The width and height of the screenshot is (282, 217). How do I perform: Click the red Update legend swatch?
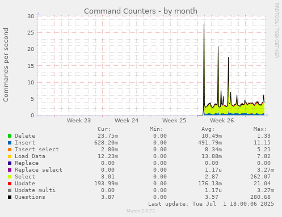(x=10, y=184)
